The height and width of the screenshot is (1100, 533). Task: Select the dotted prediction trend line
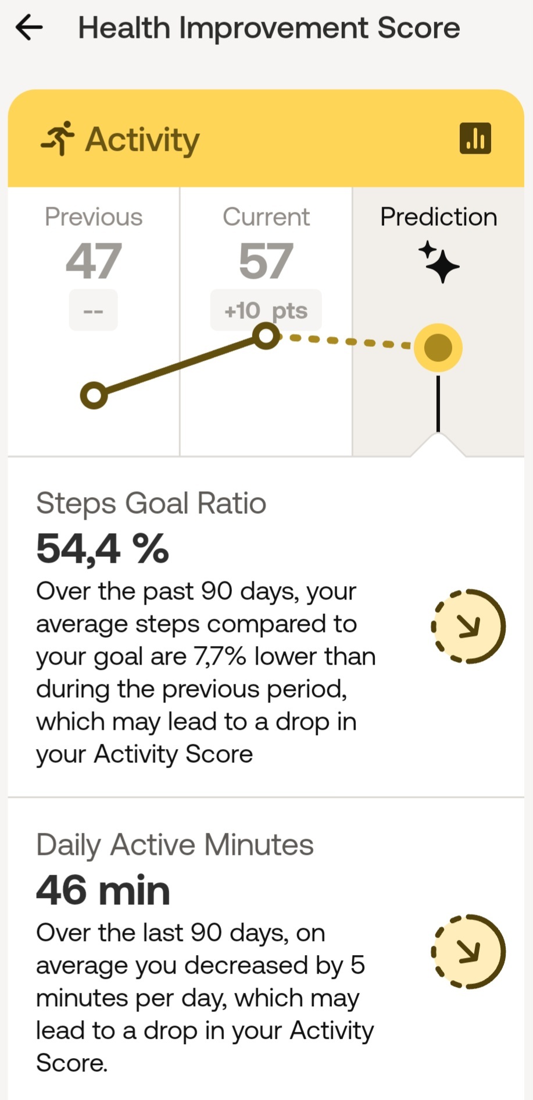[349, 341]
